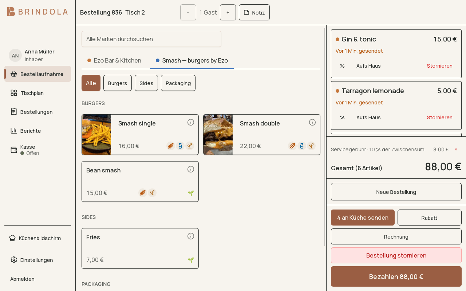Select Smash — burgers by Ezo tab
The height and width of the screenshot is (291, 466).
tap(192, 60)
